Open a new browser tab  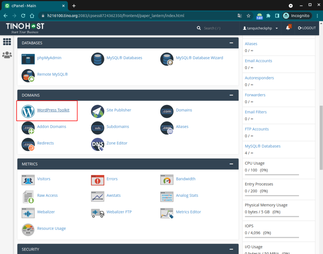click(x=74, y=6)
